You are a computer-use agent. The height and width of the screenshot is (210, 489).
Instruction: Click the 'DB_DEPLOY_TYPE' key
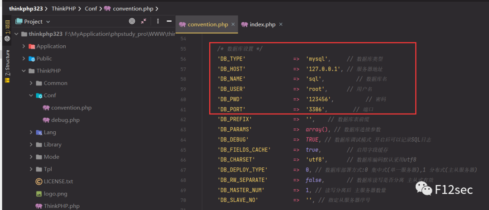pyautogui.click(x=243, y=170)
